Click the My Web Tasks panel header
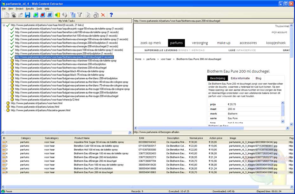 67,21
